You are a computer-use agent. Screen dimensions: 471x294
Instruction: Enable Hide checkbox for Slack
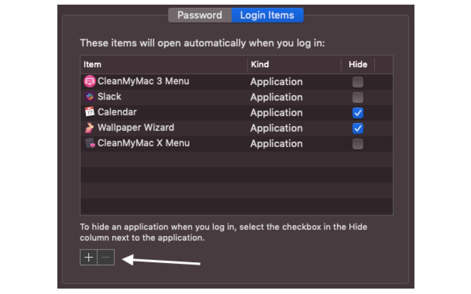click(x=358, y=97)
